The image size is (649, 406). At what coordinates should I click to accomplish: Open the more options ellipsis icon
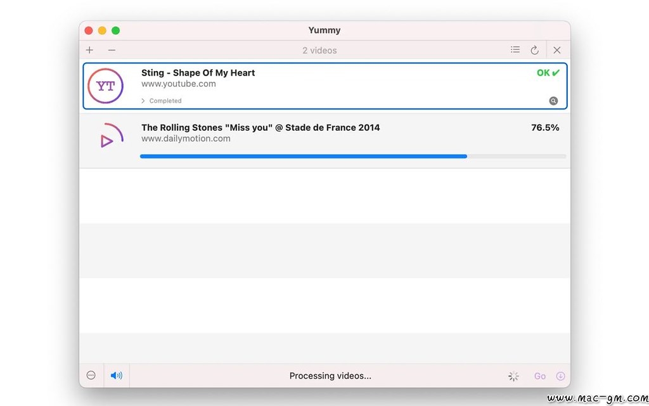coord(91,376)
